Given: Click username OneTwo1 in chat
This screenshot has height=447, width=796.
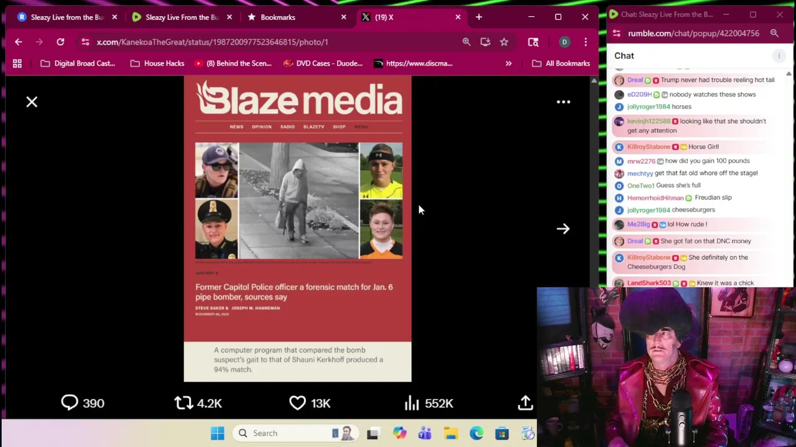Looking at the screenshot, I should 641,185.
